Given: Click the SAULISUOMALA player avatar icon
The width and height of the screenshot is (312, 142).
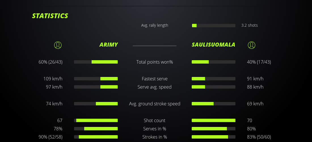Looking at the screenshot, I should (252, 45).
